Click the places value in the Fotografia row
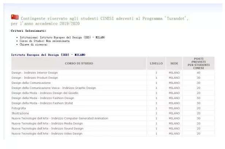Screen dimensions: 225x149 pyautogui.click(x=198, y=108)
